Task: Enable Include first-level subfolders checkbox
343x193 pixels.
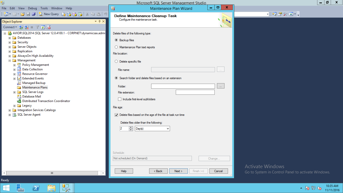Action: [120, 99]
